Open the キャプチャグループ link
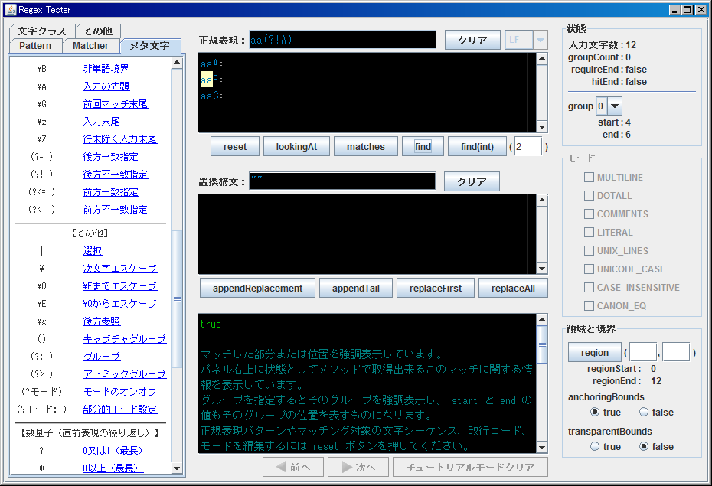Image resolution: width=712 pixels, height=486 pixels. coord(125,339)
